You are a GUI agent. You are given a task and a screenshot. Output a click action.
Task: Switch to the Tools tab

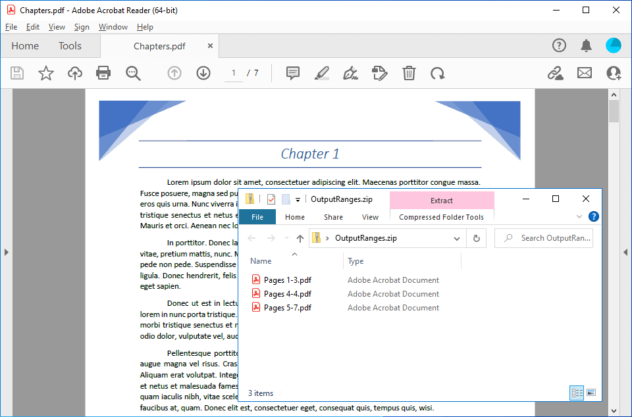[70, 46]
